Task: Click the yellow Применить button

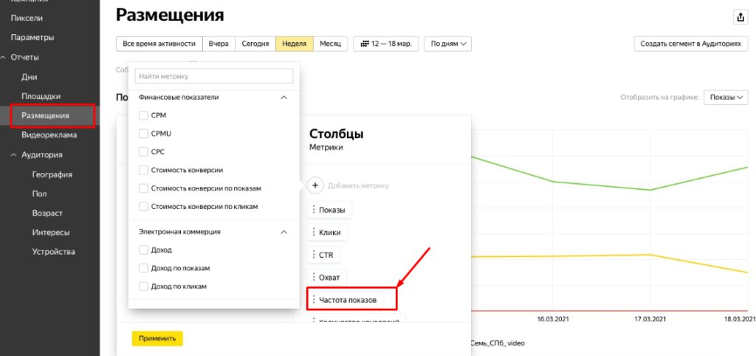Action: [157, 338]
